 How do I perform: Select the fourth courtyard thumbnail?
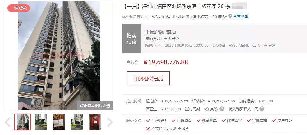pyautogui.click(x=77, y=122)
